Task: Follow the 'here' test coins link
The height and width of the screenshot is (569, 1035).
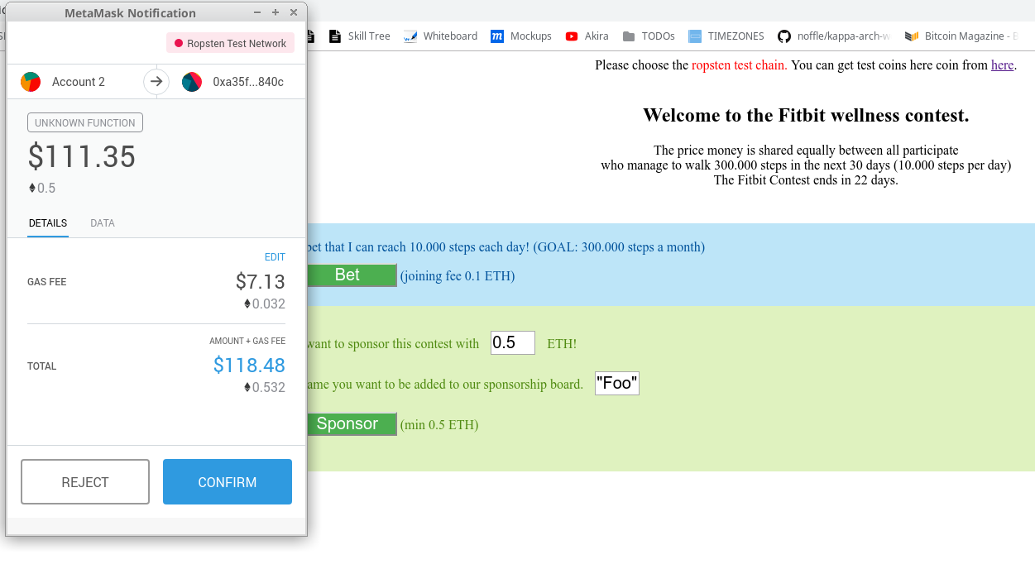Action: click(1002, 65)
